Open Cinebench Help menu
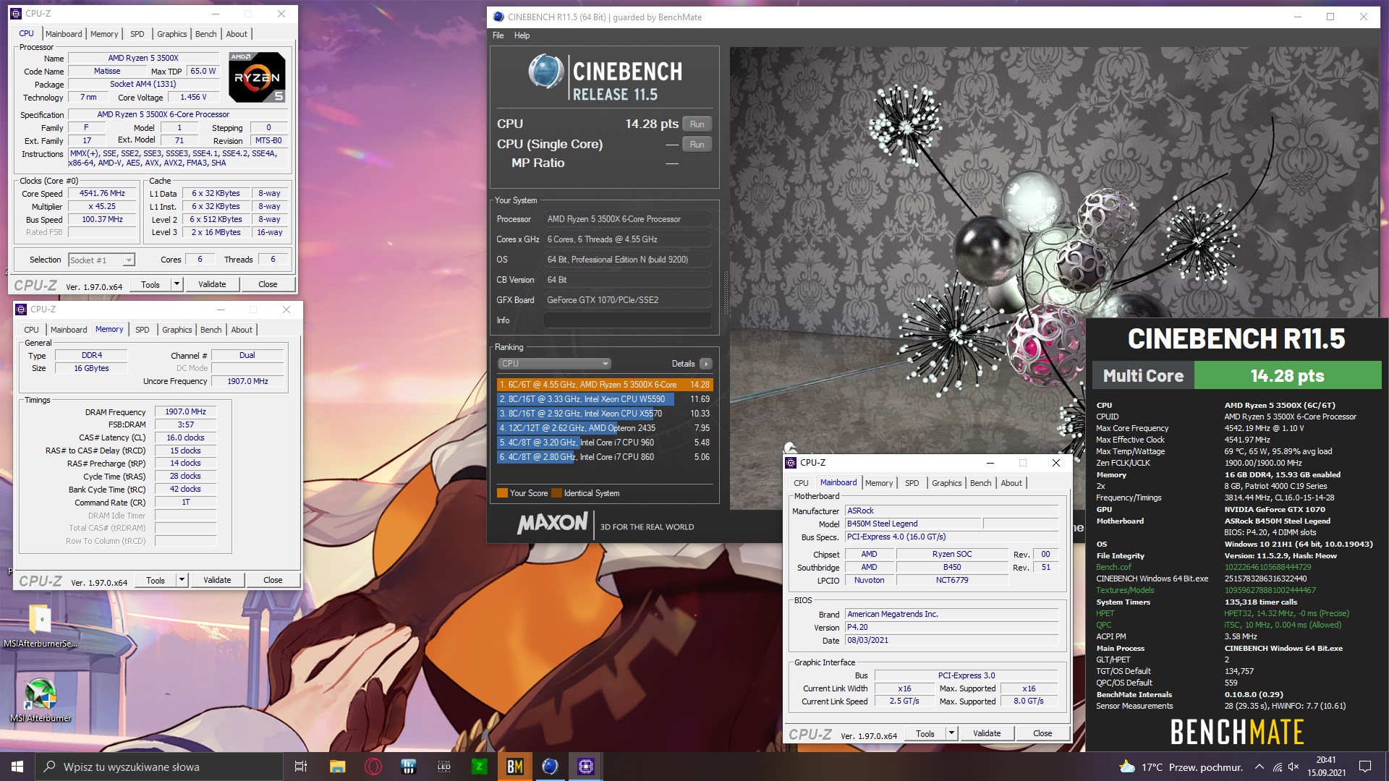Screen dimensions: 1389x781 [522, 35]
